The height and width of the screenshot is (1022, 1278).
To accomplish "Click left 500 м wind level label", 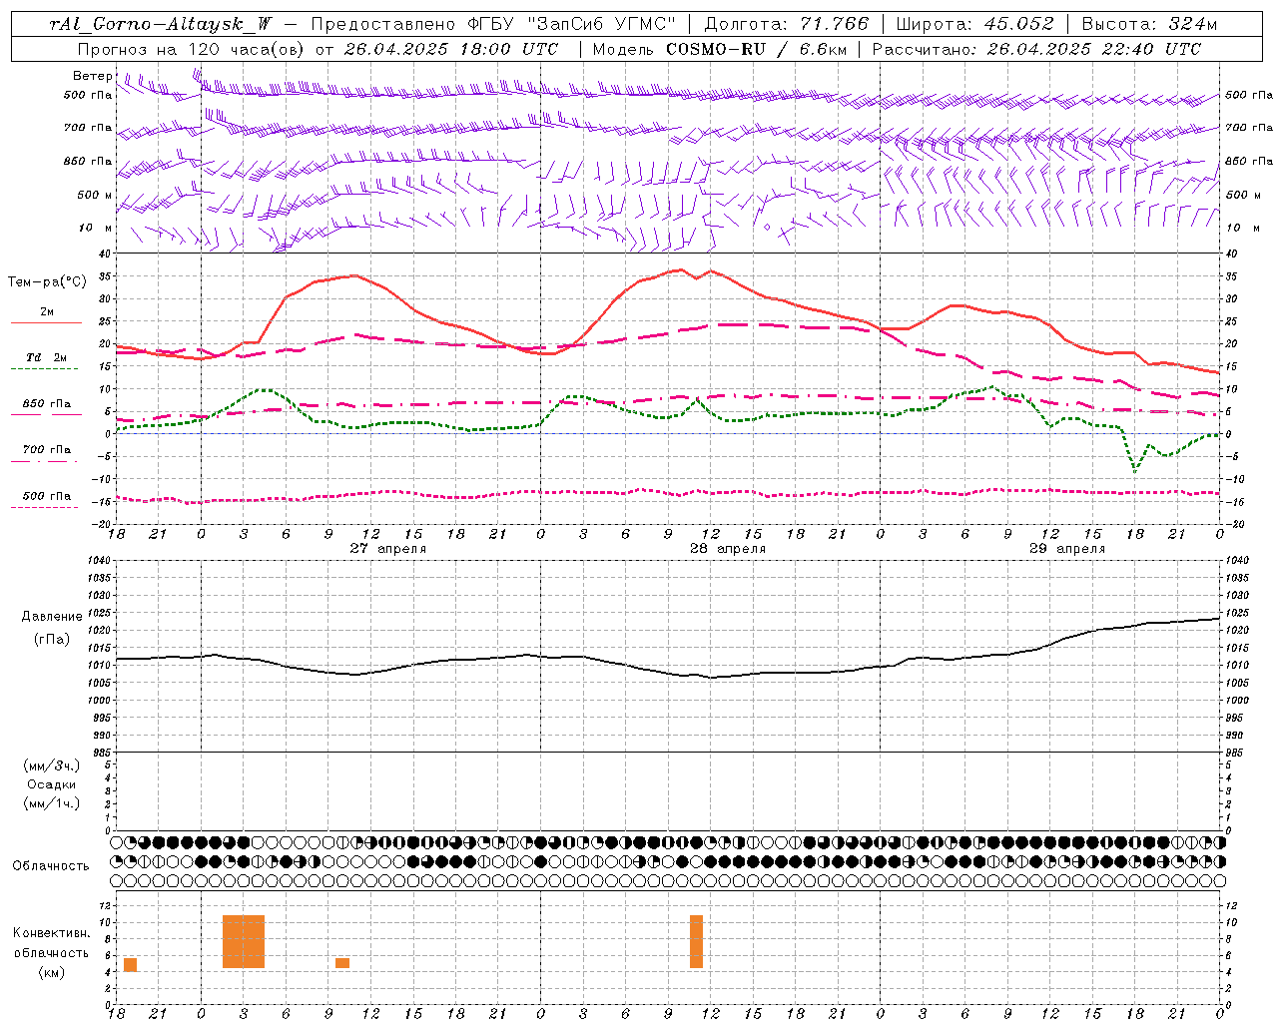I will pyautogui.click(x=95, y=195).
